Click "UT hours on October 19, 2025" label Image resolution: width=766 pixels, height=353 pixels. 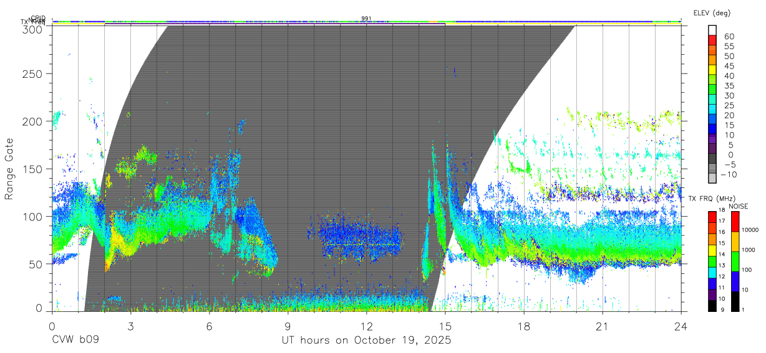366,341
